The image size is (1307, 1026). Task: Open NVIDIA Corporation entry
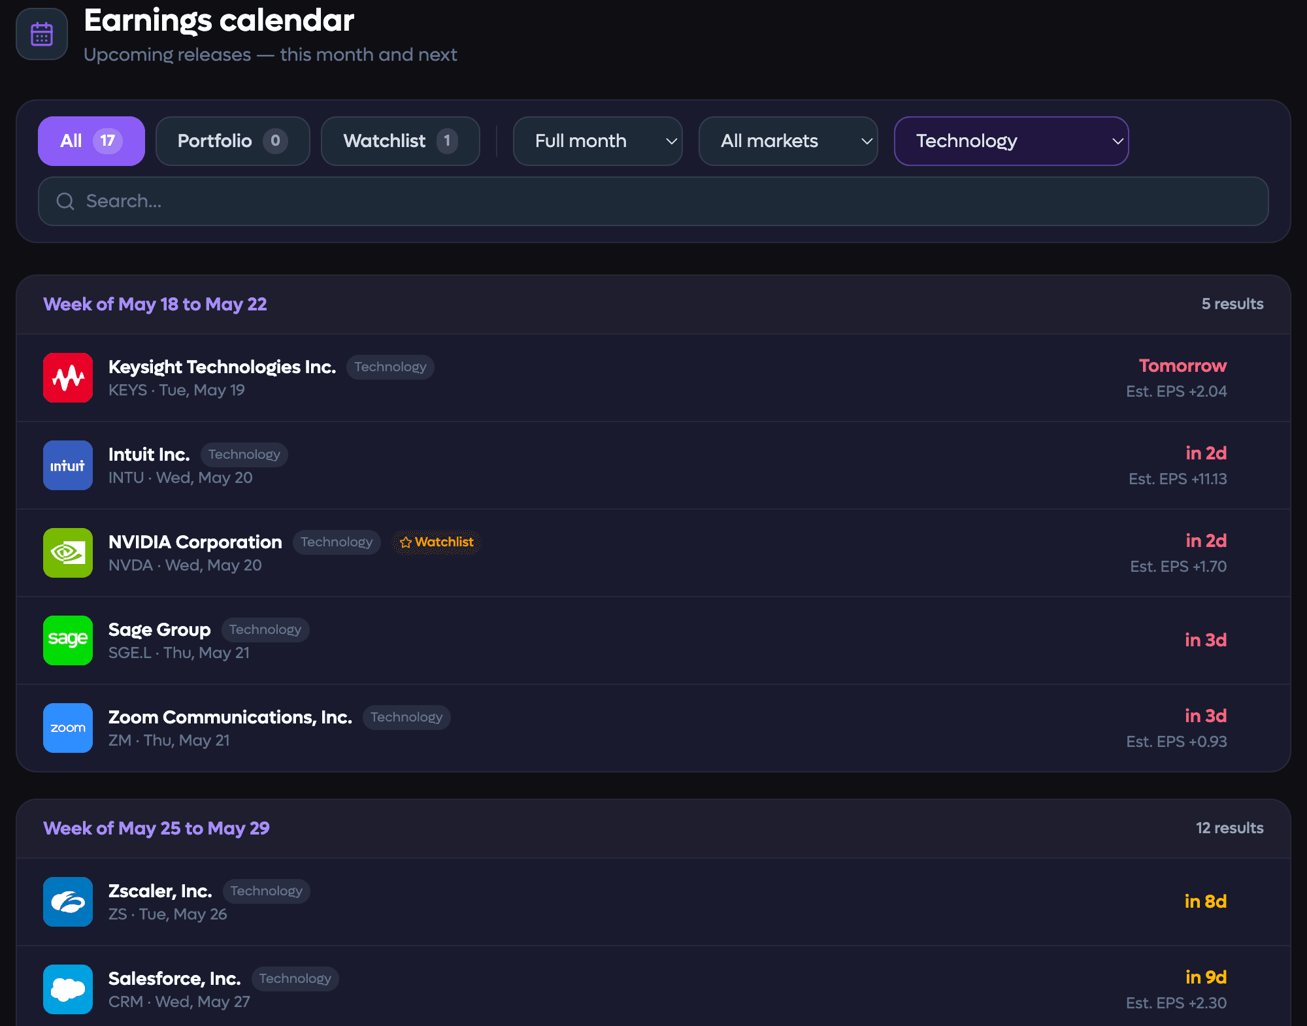tap(653, 553)
